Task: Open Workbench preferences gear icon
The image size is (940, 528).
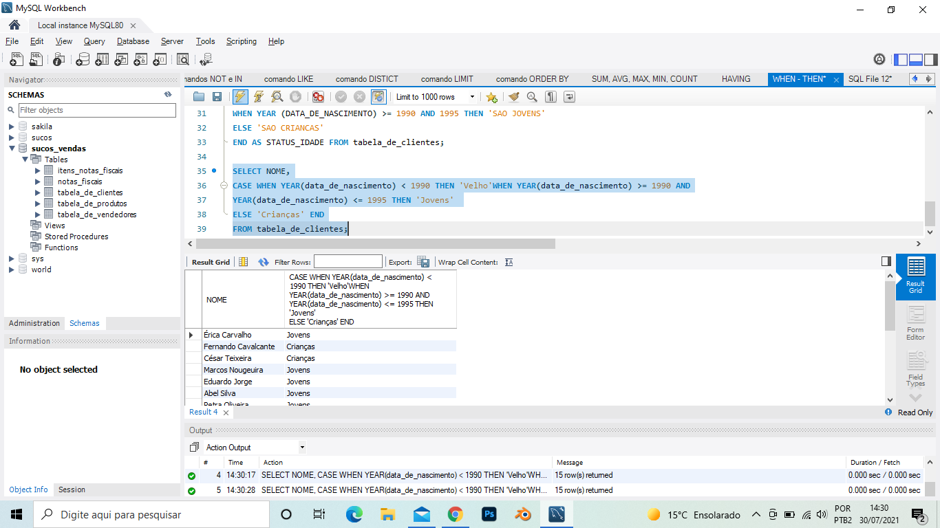Action: (x=879, y=59)
